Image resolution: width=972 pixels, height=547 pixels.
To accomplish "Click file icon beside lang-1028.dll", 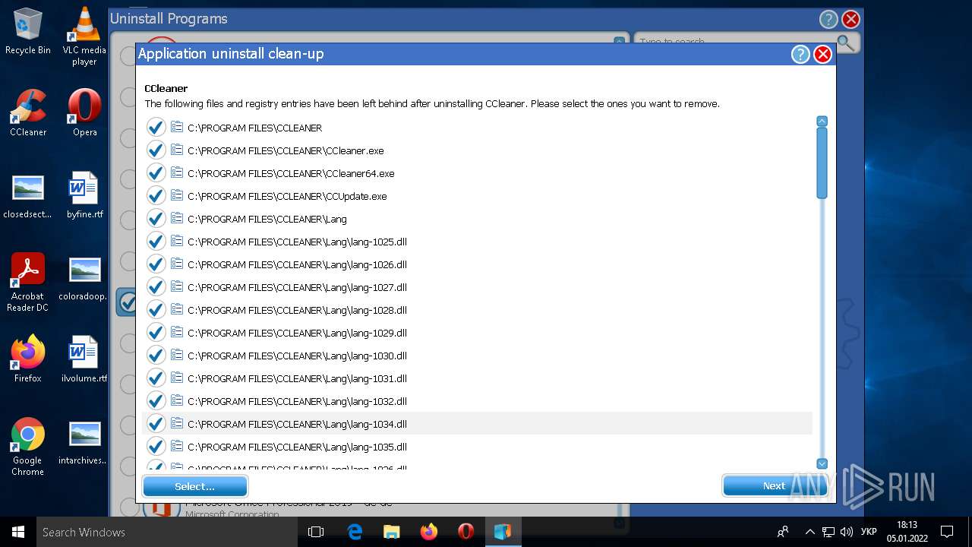I will [x=177, y=309].
